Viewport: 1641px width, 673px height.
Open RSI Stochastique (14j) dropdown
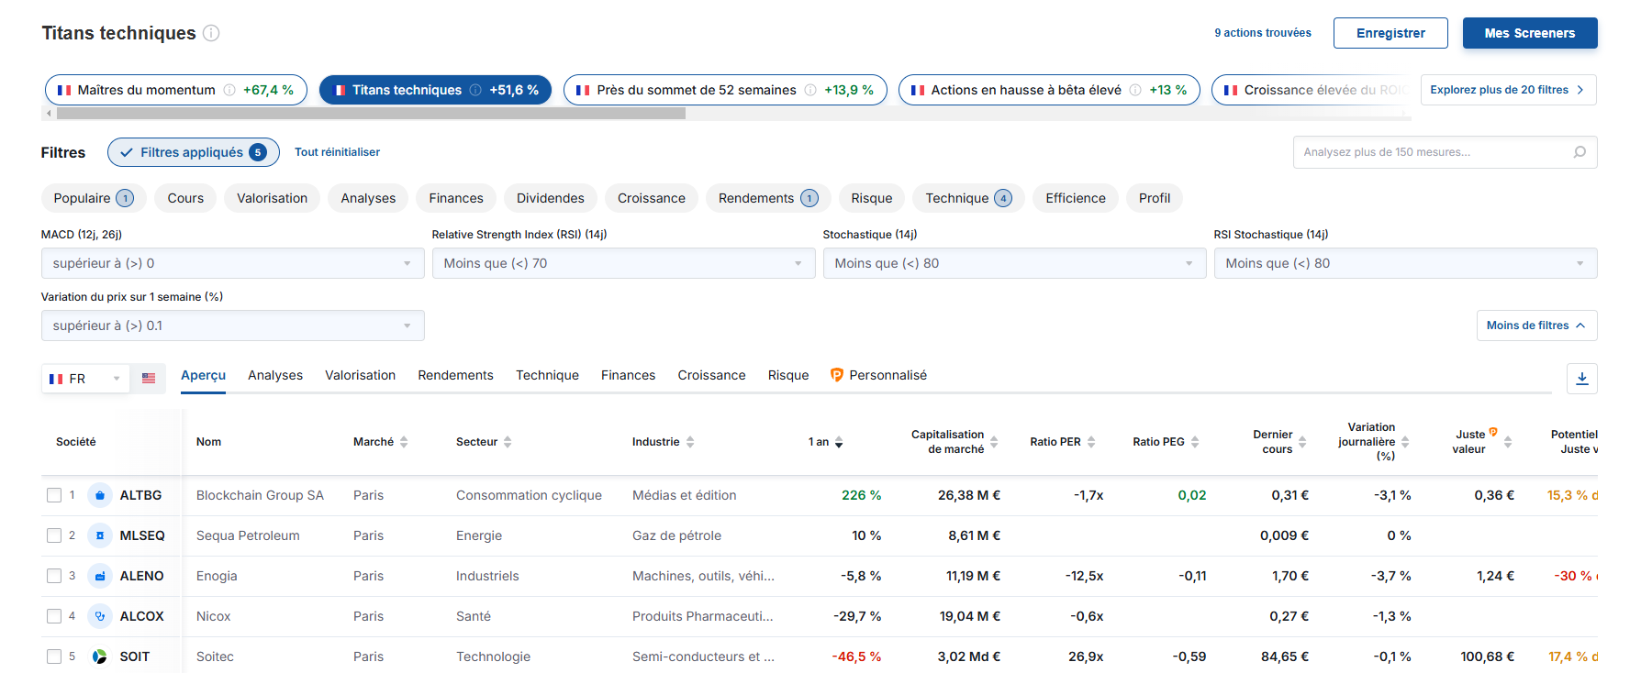click(x=1405, y=263)
